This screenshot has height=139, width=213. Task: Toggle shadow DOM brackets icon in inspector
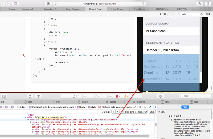click(x=140, y=107)
